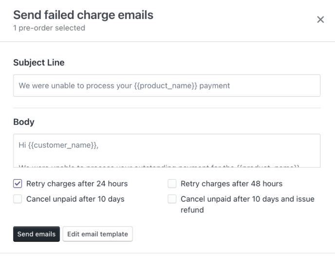Check the cancel unpaid and issue refund box
335x269 pixels.
point(172,199)
